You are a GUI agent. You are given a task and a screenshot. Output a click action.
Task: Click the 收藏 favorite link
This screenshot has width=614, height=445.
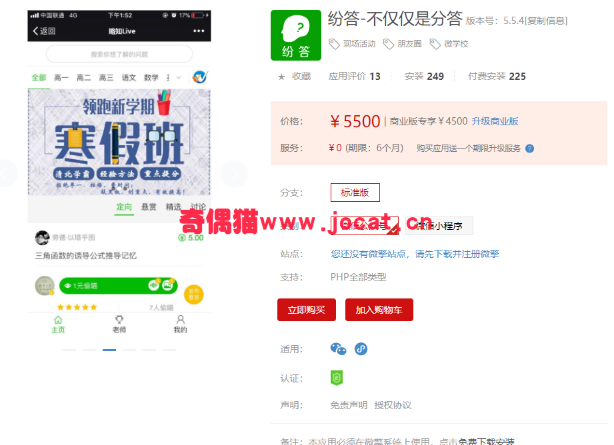tap(301, 77)
